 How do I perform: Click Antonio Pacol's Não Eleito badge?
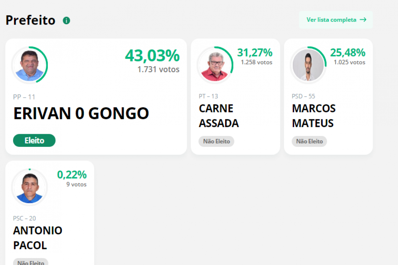[x=31, y=262]
